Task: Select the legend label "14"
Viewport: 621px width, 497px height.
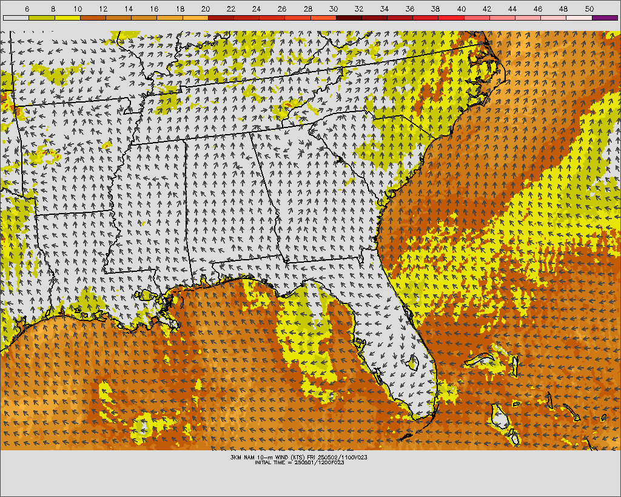Action: click(129, 8)
